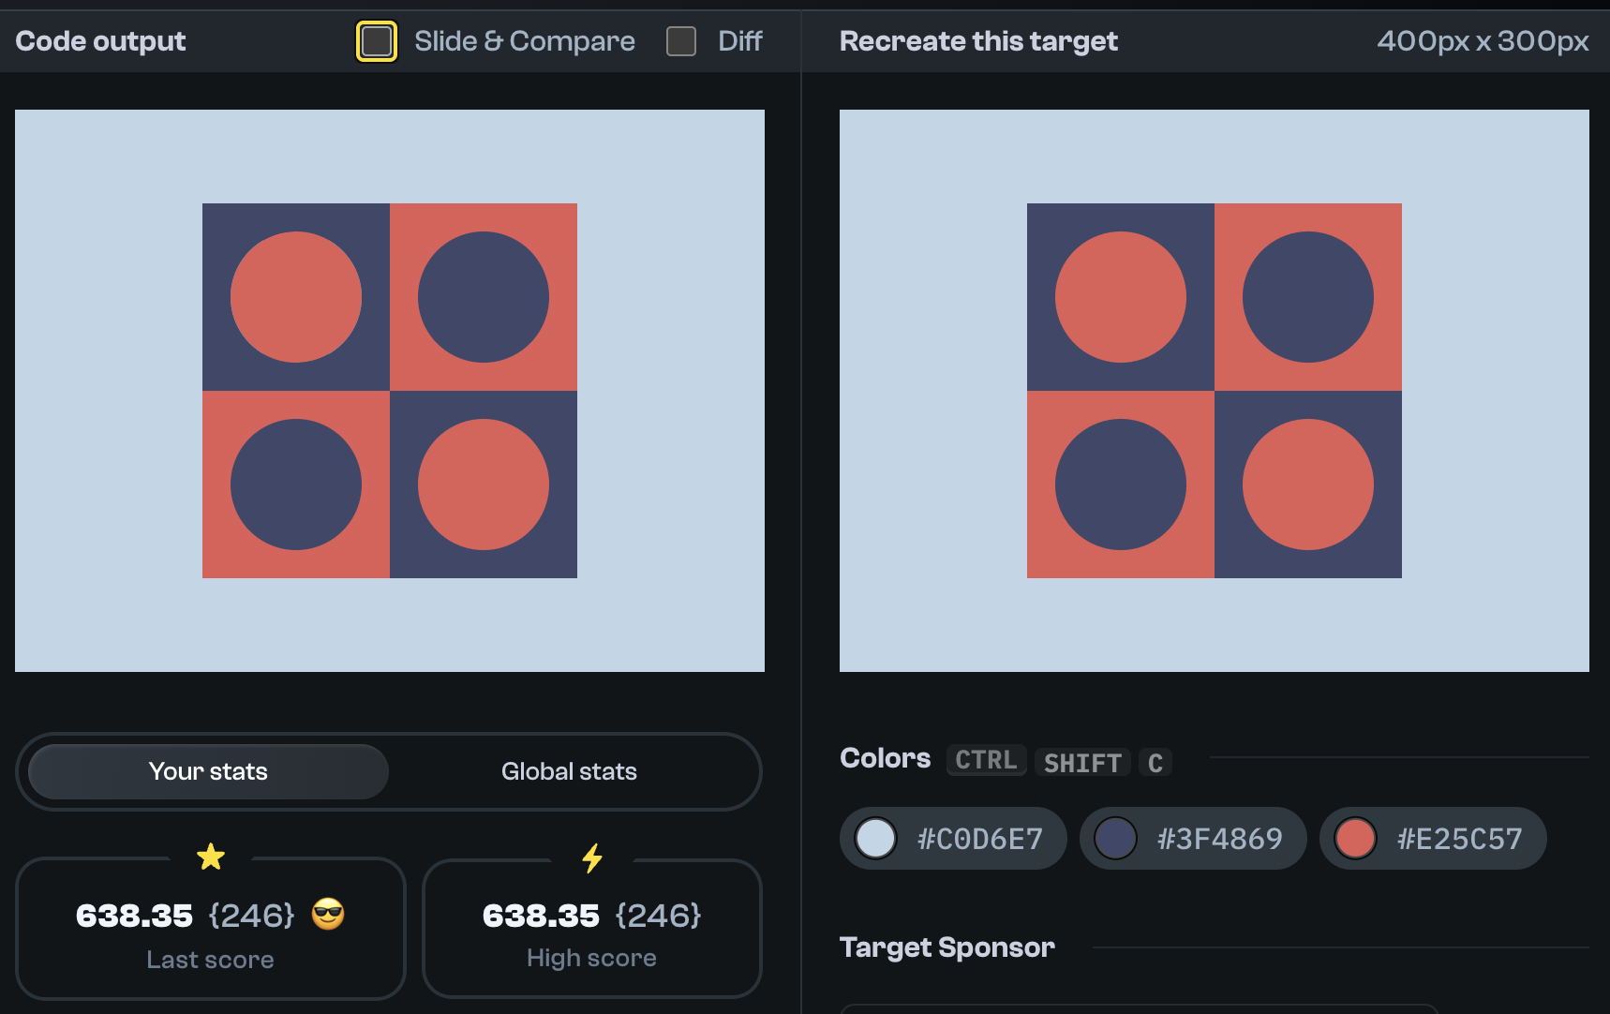This screenshot has width=1610, height=1014.
Task: Click the High score 638.35 card
Action: (x=592, y=928)
